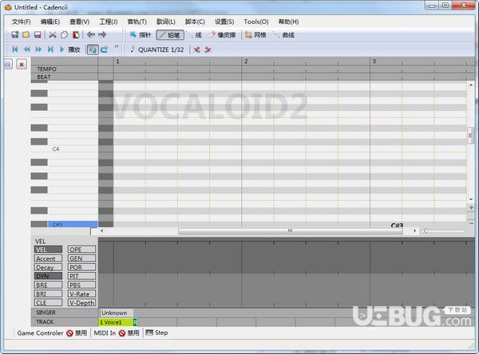This screenshot has width=479, height=354.
Task: Jump to song start
Action: coord(14,49)
